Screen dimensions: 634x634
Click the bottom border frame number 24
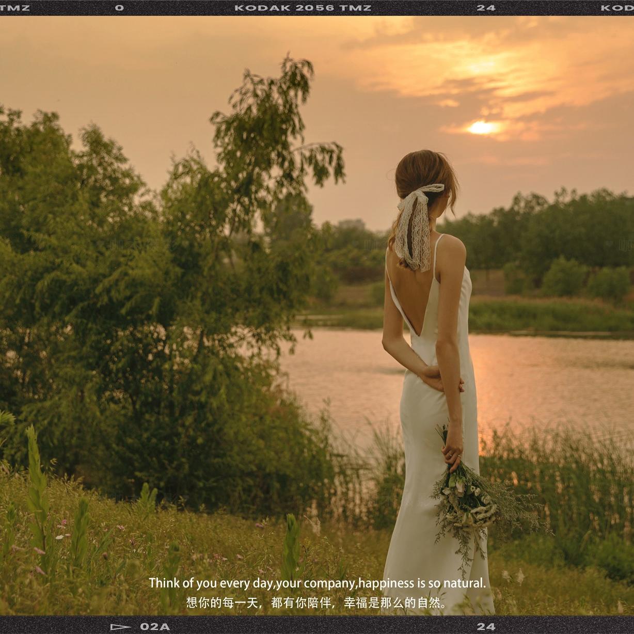point(486,627)
